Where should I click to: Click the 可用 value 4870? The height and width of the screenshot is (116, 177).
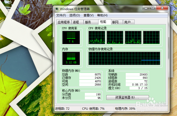[90, 81]
